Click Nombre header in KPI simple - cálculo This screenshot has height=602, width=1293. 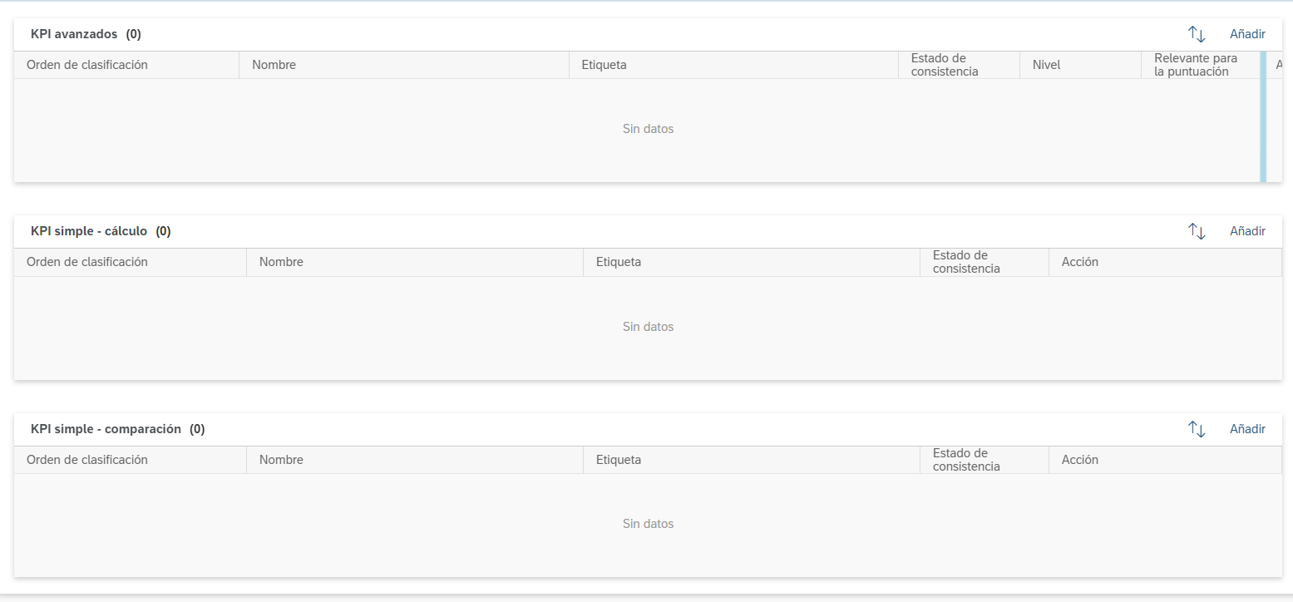click(x=415, y=262)
